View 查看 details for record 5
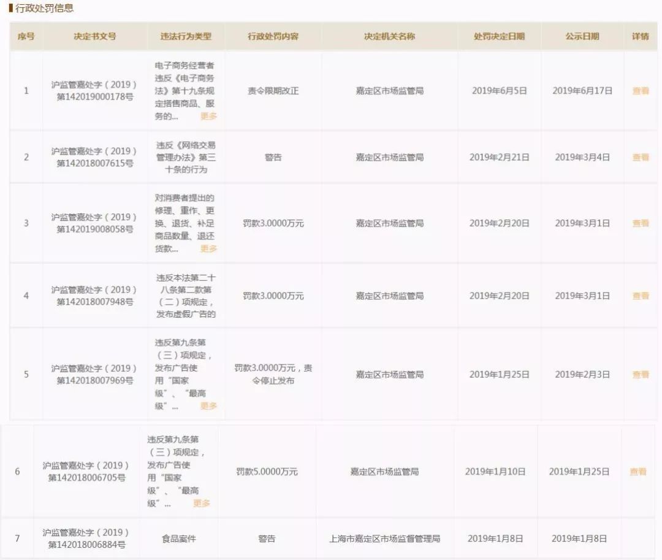Screen dimensions: 662x560 [x=641, y=374]
